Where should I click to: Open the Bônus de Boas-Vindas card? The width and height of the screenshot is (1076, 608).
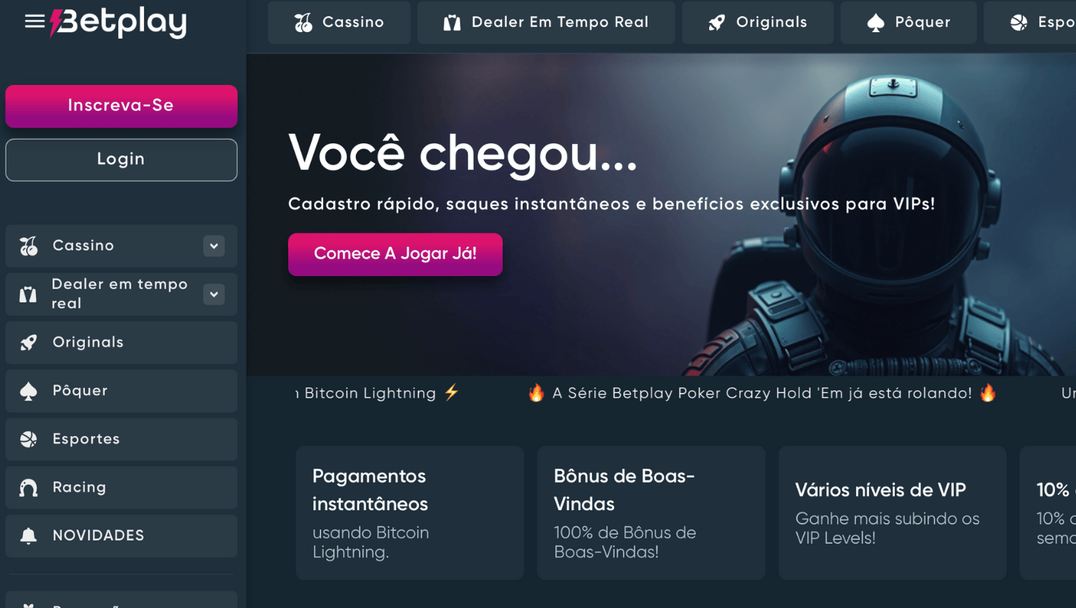[x=651, y=513]
